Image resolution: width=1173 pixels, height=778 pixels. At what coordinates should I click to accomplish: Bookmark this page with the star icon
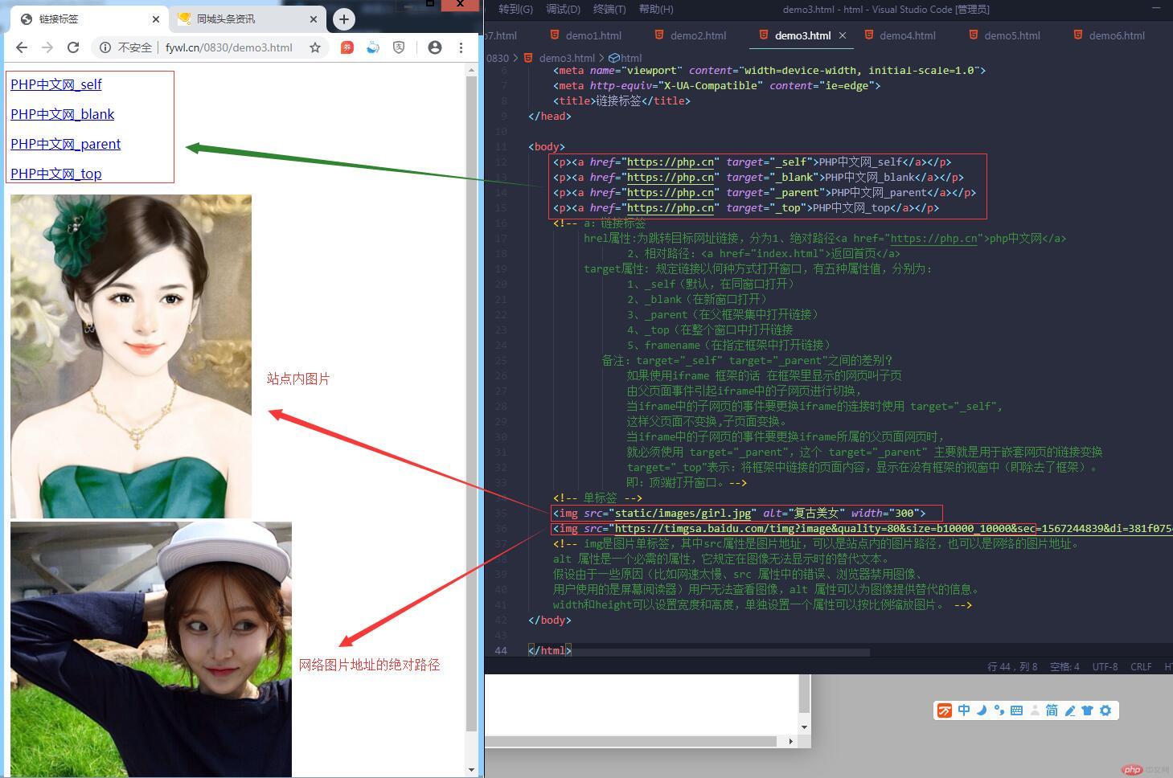[x=315, y=47]
